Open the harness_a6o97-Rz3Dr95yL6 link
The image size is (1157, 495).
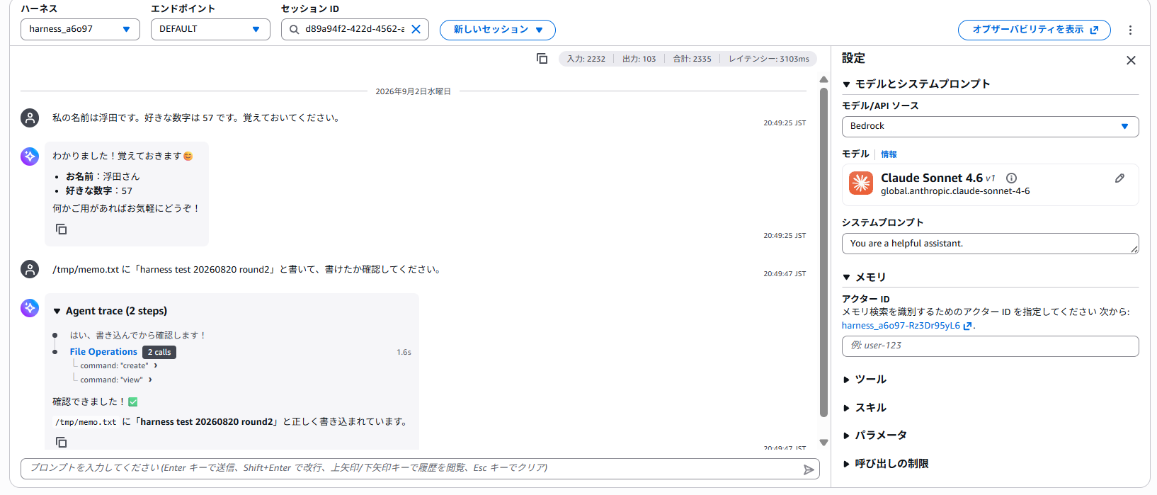[x=906, y=326]
